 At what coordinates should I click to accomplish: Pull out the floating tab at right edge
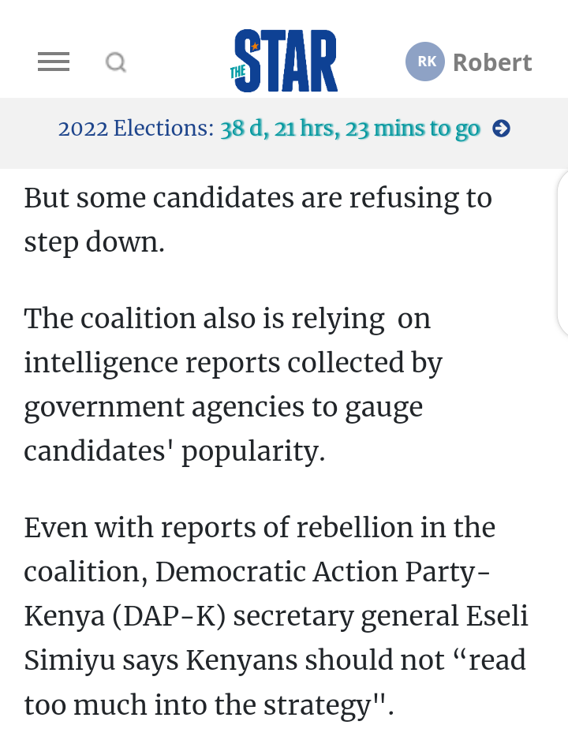(563, 253)
